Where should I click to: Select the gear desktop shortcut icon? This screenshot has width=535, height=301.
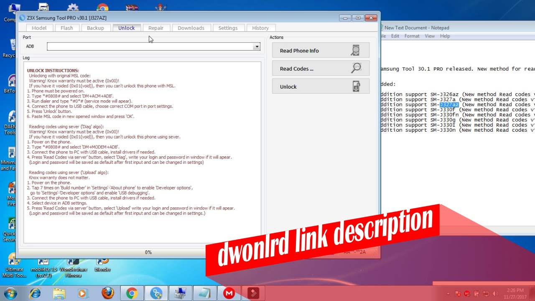point(73,7)
